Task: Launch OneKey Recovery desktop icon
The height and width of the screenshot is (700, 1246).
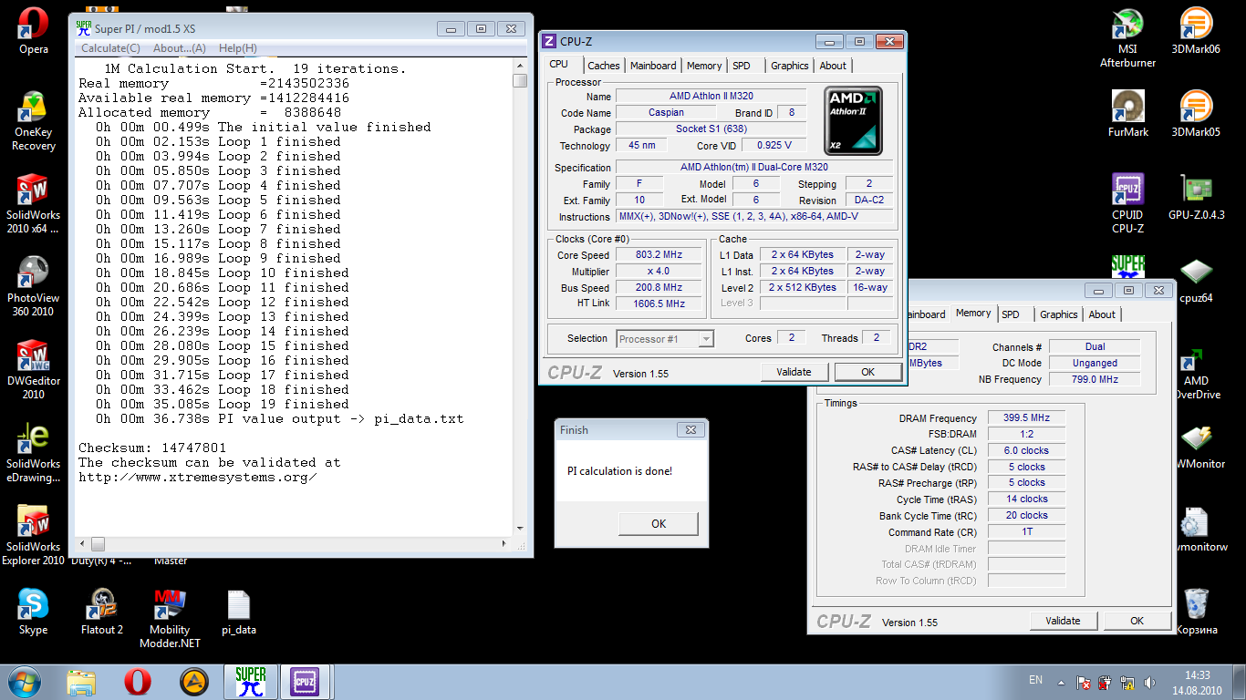Action: pos(34,121)
